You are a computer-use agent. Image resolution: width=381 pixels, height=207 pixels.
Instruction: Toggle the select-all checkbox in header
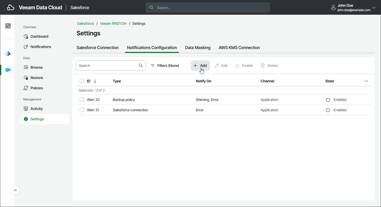[x=82, y=81]
